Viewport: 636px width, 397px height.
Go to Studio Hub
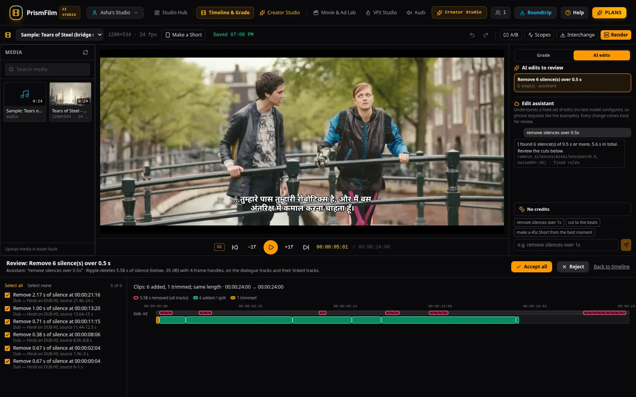click(x=171, y=13)
